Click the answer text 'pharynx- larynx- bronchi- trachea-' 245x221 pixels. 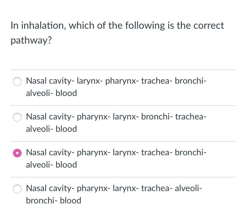tap(142, 117)
